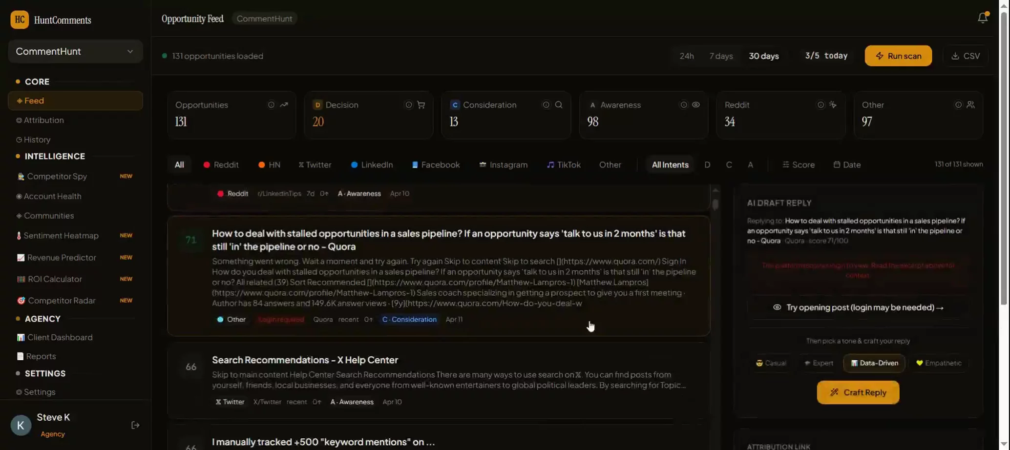1010x450 pixels.
Task: Click the logout icon beside Steve K
Action: [x=135, y=425]
